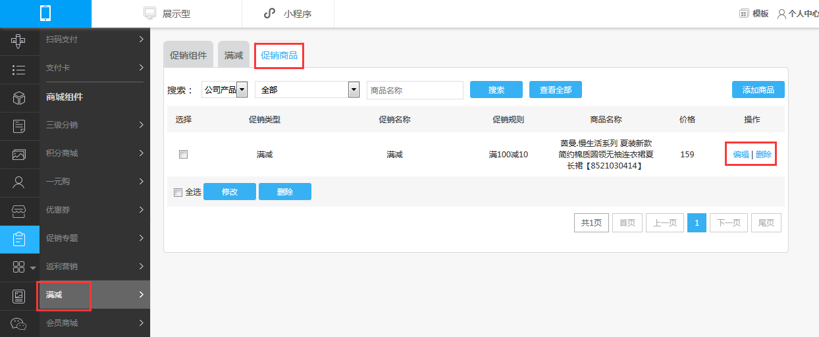Focus the 商品名称 search input field

click(x=415, y=90)
